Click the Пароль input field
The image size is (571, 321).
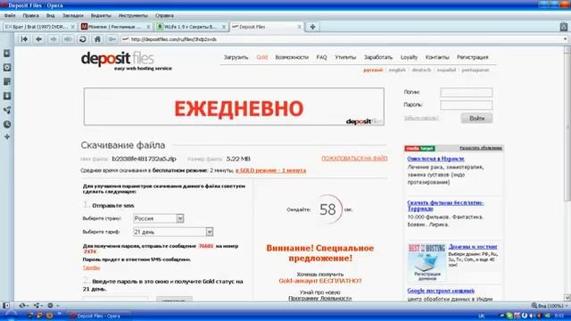[466, 105]
